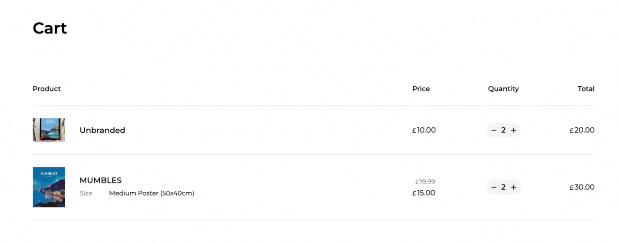This screenshot has width=620, height=243.
Task: Click the £30.00 MUMBLES line total
Action: click(582, 187)
